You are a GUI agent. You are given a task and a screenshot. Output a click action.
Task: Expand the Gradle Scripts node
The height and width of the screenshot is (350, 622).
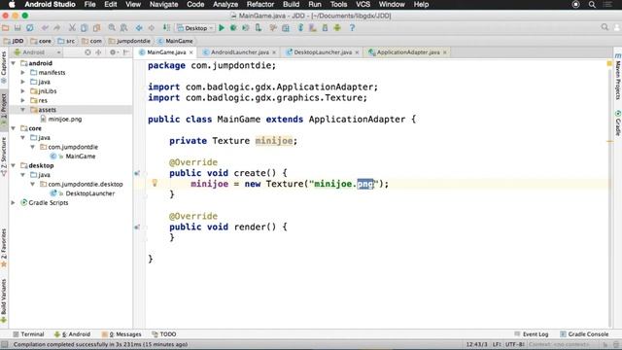(x=14, y=202)
